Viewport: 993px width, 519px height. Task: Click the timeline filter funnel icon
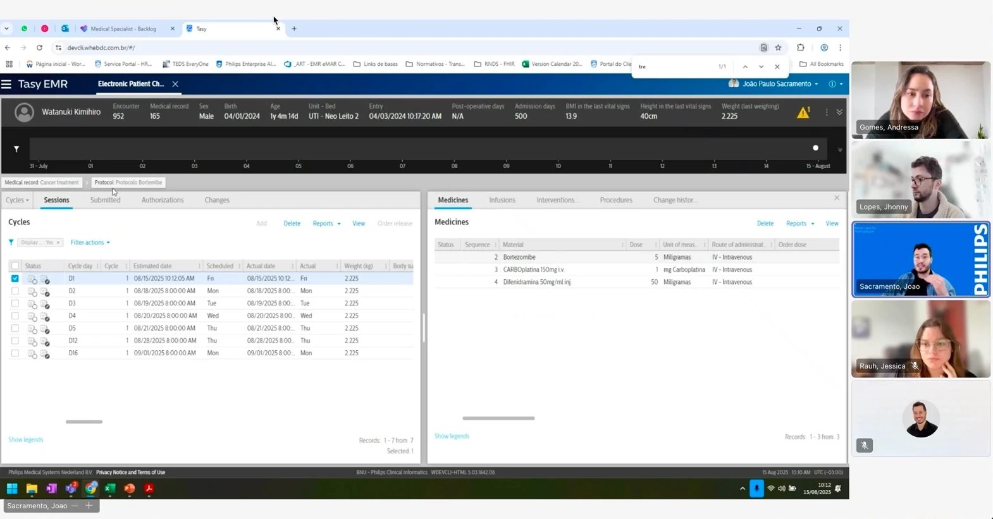[x=16, y=149]
